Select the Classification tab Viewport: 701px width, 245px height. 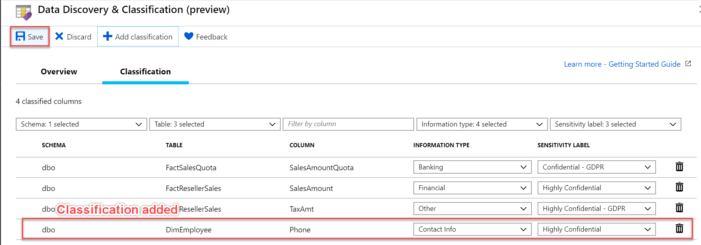(145, 72)
